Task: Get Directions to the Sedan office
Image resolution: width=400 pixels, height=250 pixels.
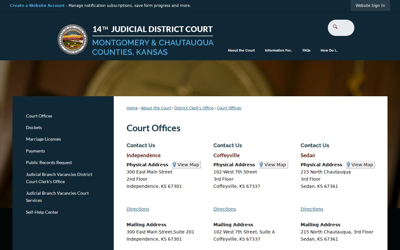Action: 312,209
